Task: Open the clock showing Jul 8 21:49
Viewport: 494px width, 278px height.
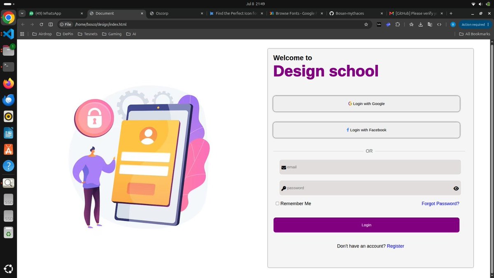Action: pyautogui.click(x=255, y=4)
